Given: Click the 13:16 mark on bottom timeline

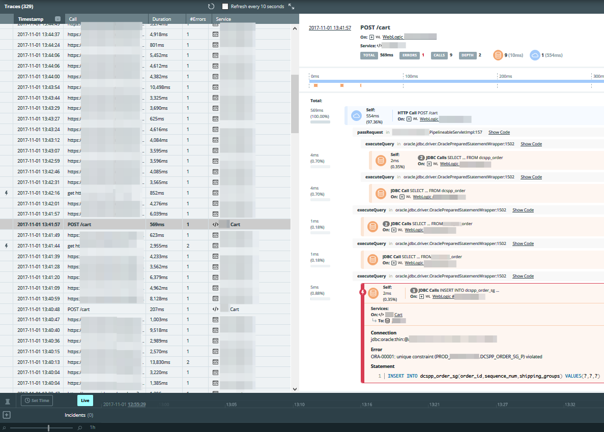Looking at the screenshot, I should 367,405.
